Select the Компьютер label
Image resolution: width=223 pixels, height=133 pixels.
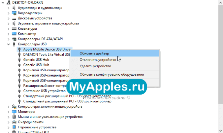click(x=27, y=34)
